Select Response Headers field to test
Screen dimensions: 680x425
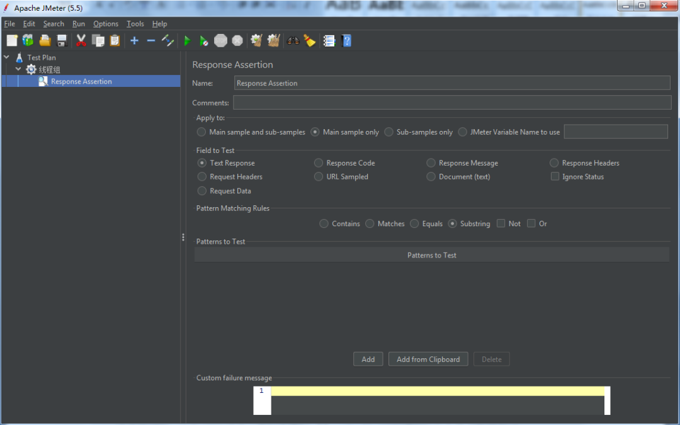(554, 163)
